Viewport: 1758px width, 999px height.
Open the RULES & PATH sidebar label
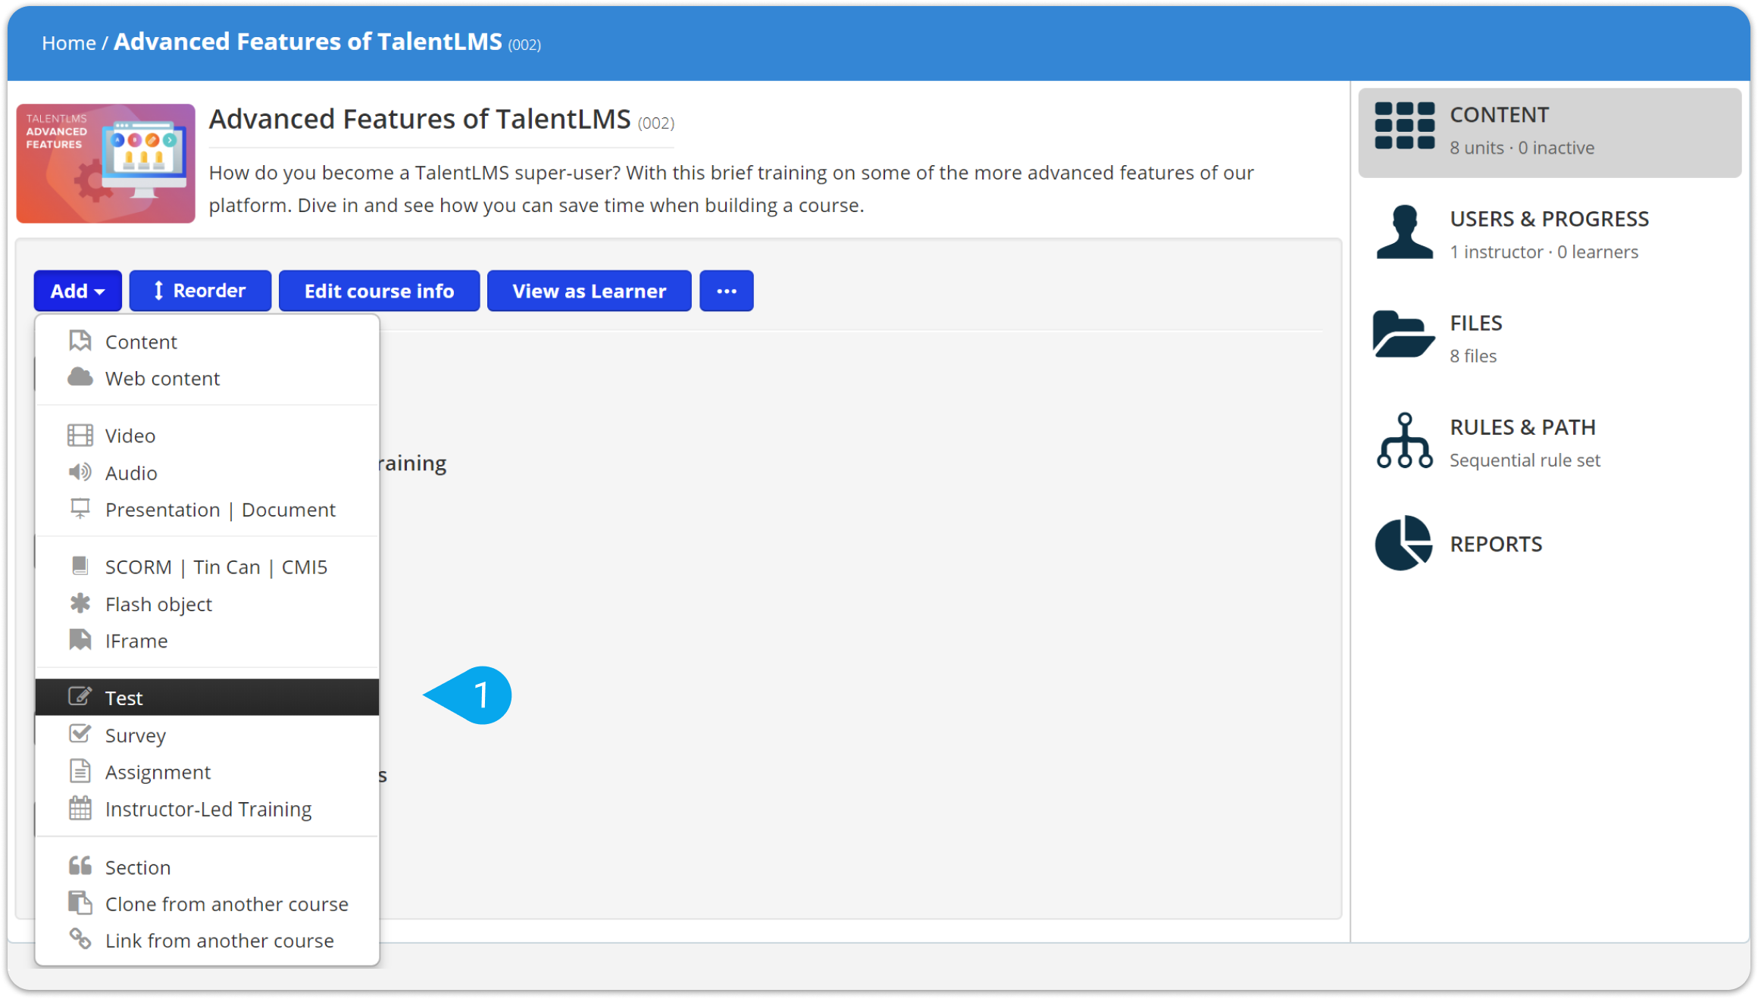[x=1522, y=427]
